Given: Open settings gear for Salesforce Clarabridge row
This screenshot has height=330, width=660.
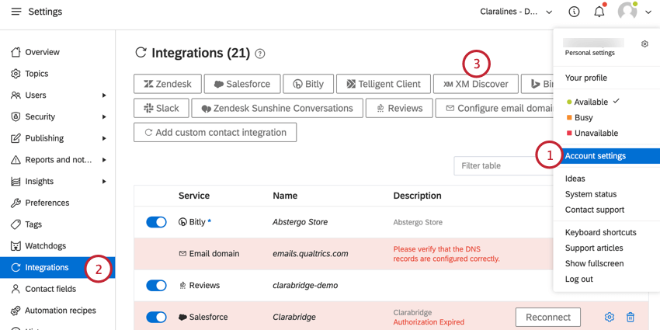Looking at the screenshot, I should tap(609, 317).
